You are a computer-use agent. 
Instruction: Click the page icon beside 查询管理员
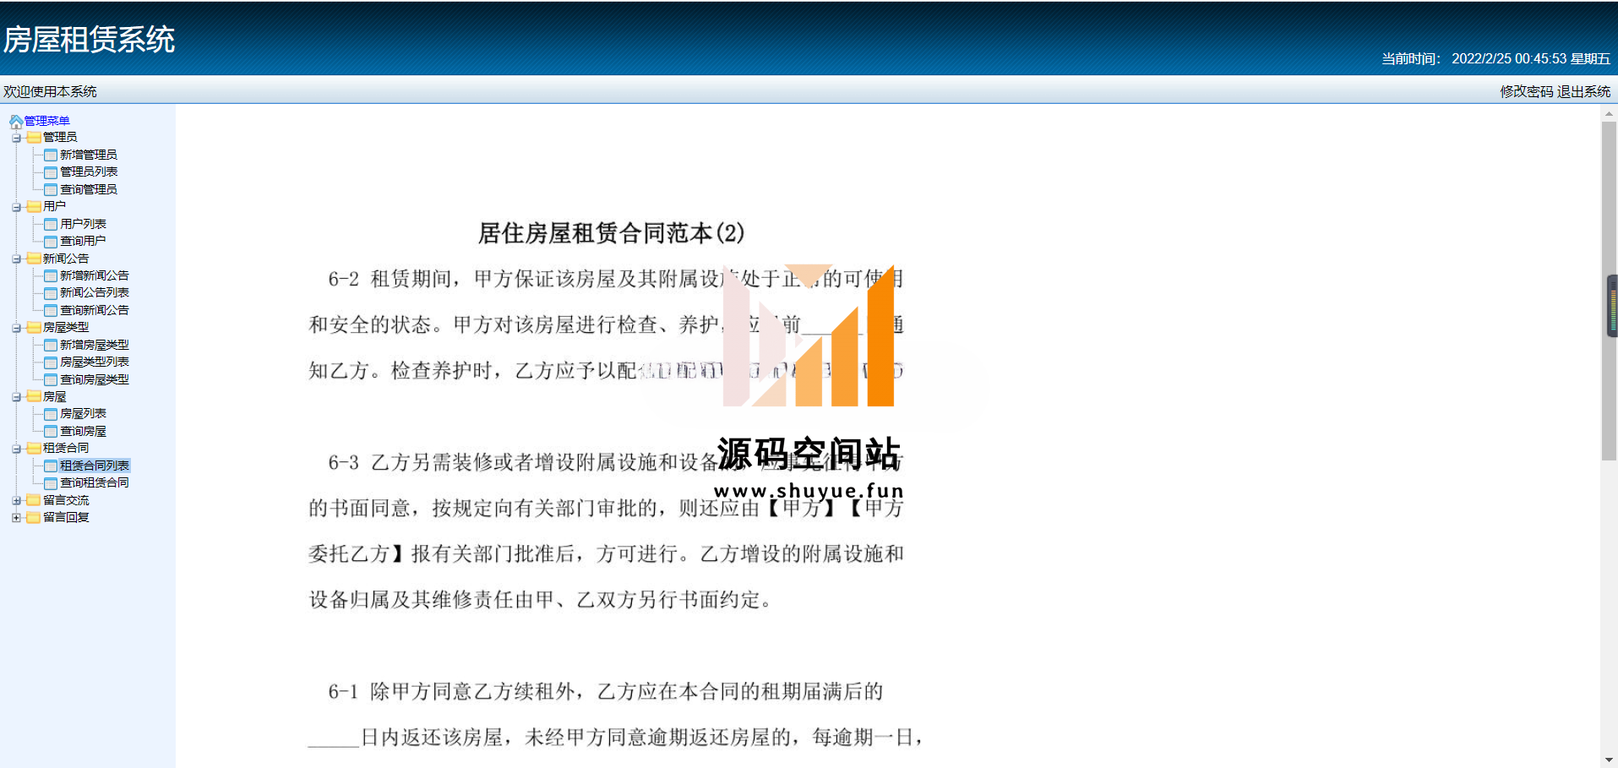click(x=51, y=189)
